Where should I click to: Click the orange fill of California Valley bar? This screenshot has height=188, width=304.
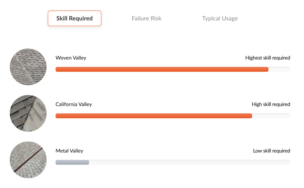(154, 116)
